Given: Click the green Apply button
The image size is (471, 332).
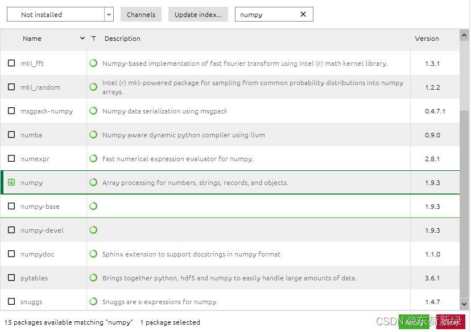Looking at the screenshot, I should coord(414,322).
